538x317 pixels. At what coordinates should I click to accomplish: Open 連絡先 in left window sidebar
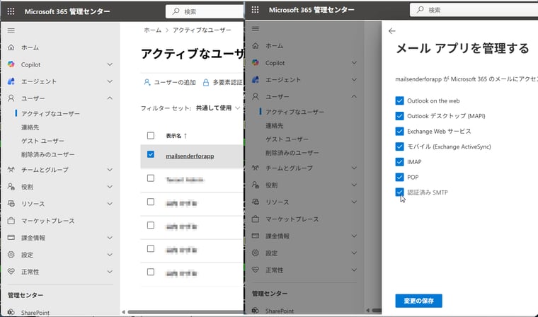[x=30, y=127]
